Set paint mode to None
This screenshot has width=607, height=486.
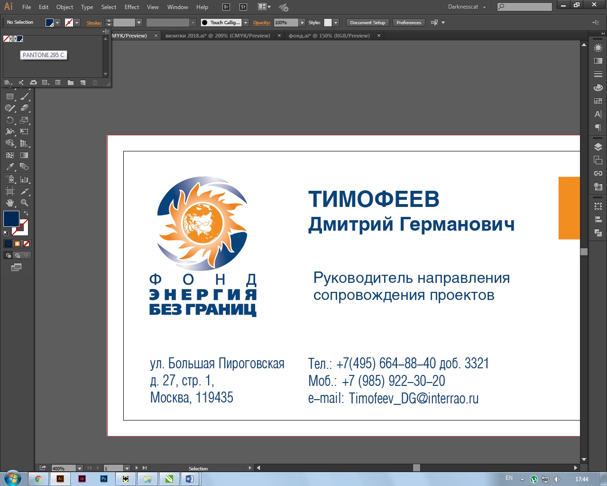tap(27, 244)
